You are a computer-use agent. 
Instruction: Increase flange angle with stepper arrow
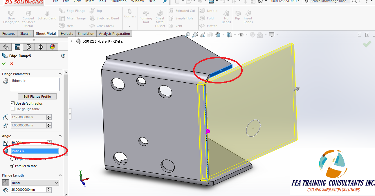tap(49, 141)
